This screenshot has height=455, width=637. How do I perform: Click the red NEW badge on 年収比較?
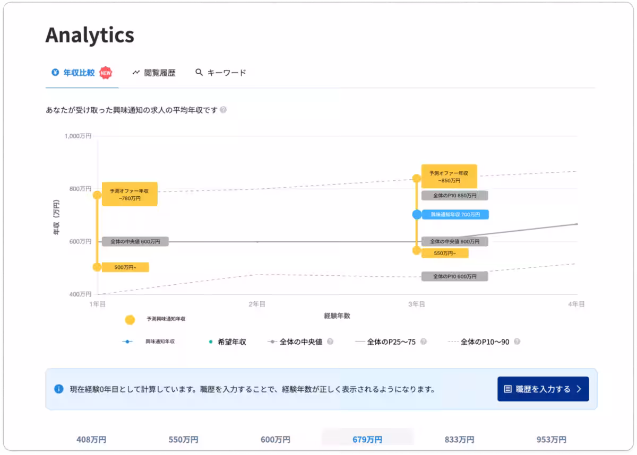[106, 73]
